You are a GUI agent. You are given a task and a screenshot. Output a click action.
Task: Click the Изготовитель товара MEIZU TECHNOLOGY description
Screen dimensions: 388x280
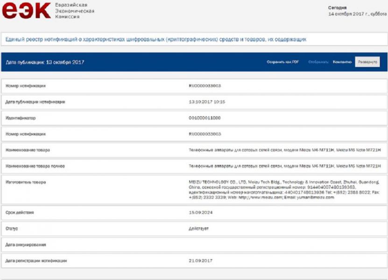pos(284,190)
